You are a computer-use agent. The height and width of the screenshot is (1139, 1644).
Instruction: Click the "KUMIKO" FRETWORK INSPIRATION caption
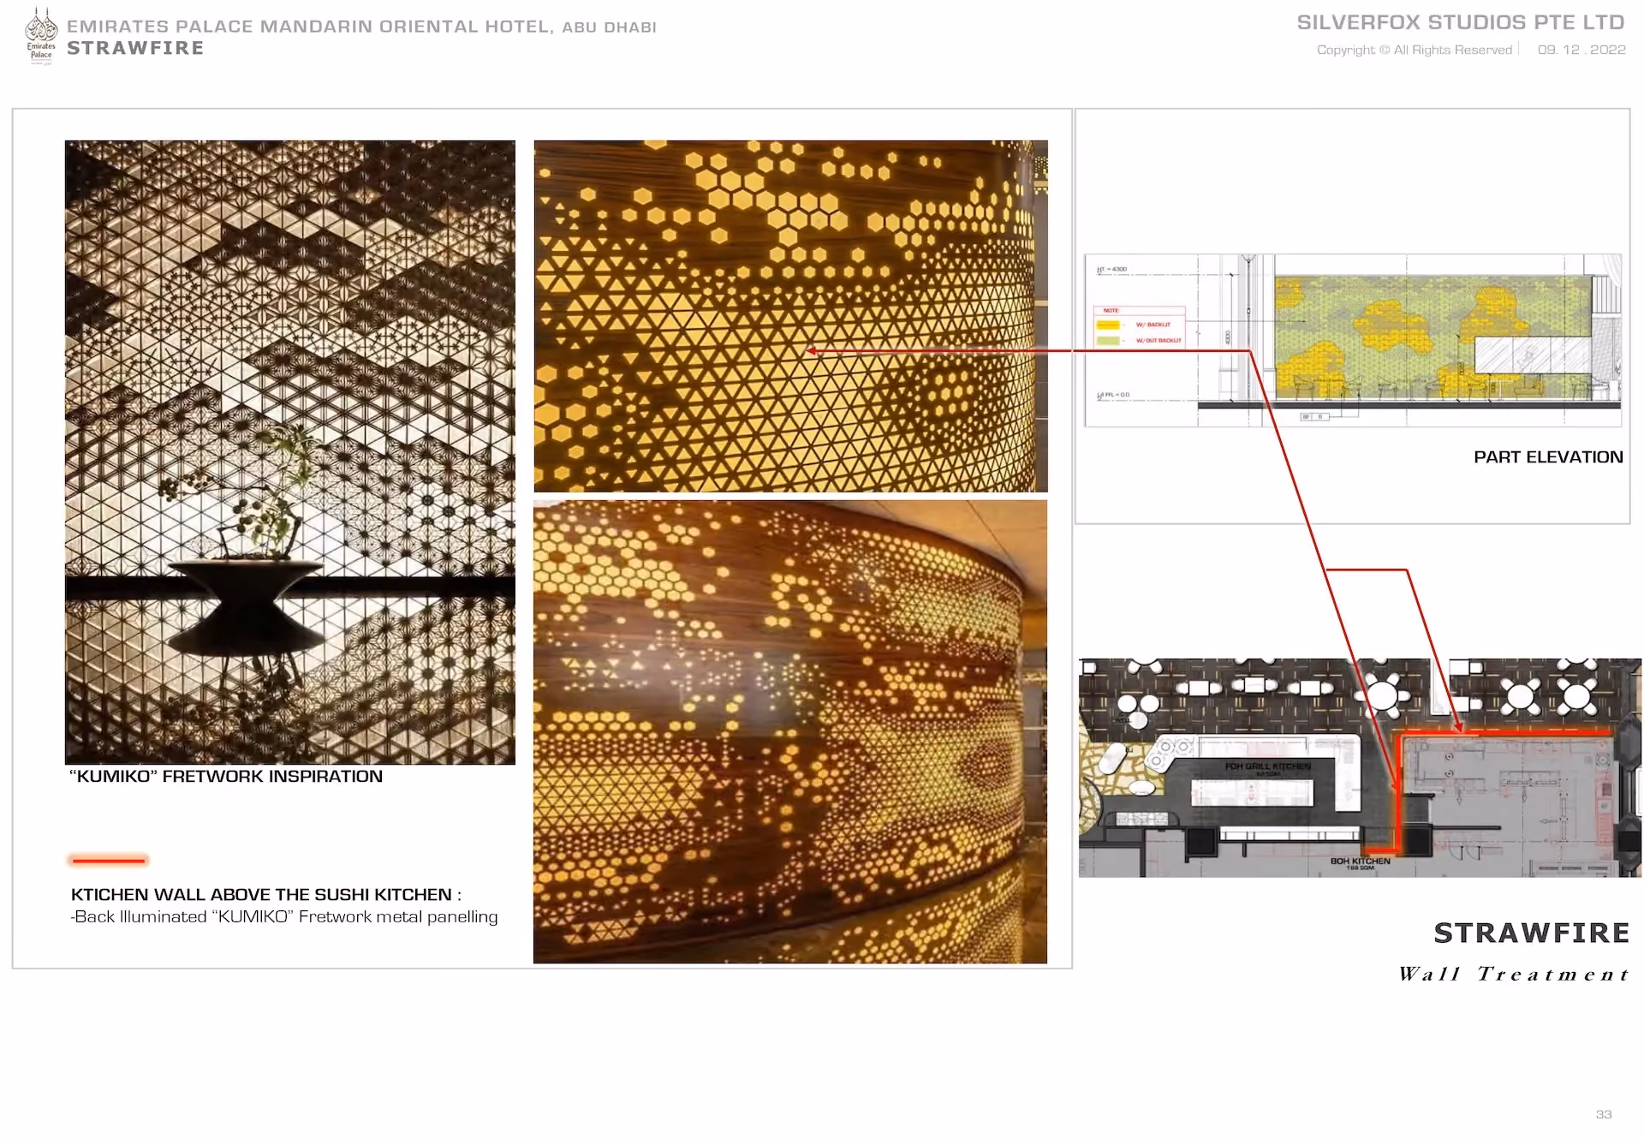point(226,777)
